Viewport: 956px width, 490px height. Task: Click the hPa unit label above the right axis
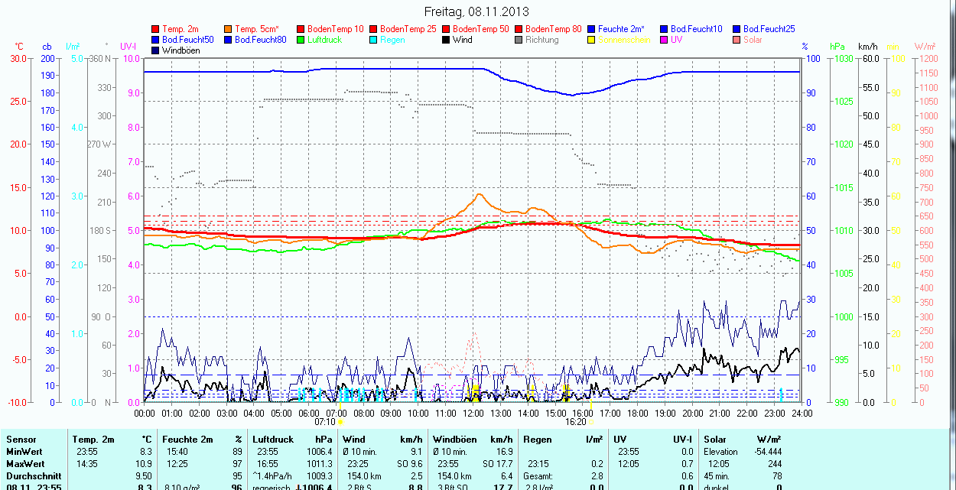pyautogui.click(x=837, y=47)
